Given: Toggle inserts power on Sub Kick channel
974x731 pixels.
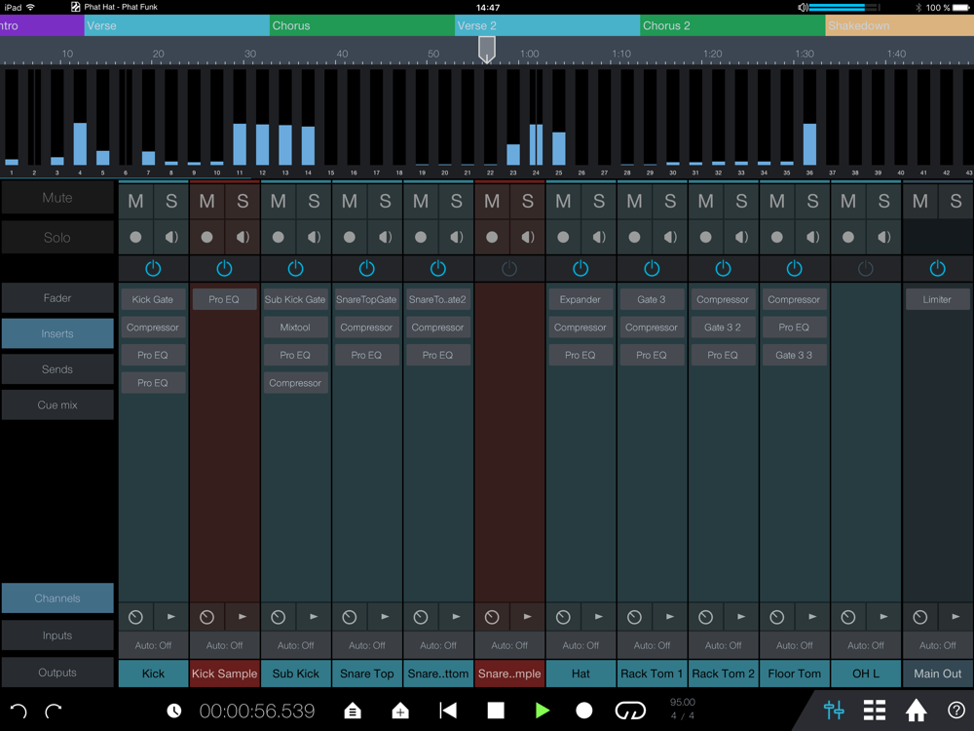Looking at the screenshot, I should point(295,268).
